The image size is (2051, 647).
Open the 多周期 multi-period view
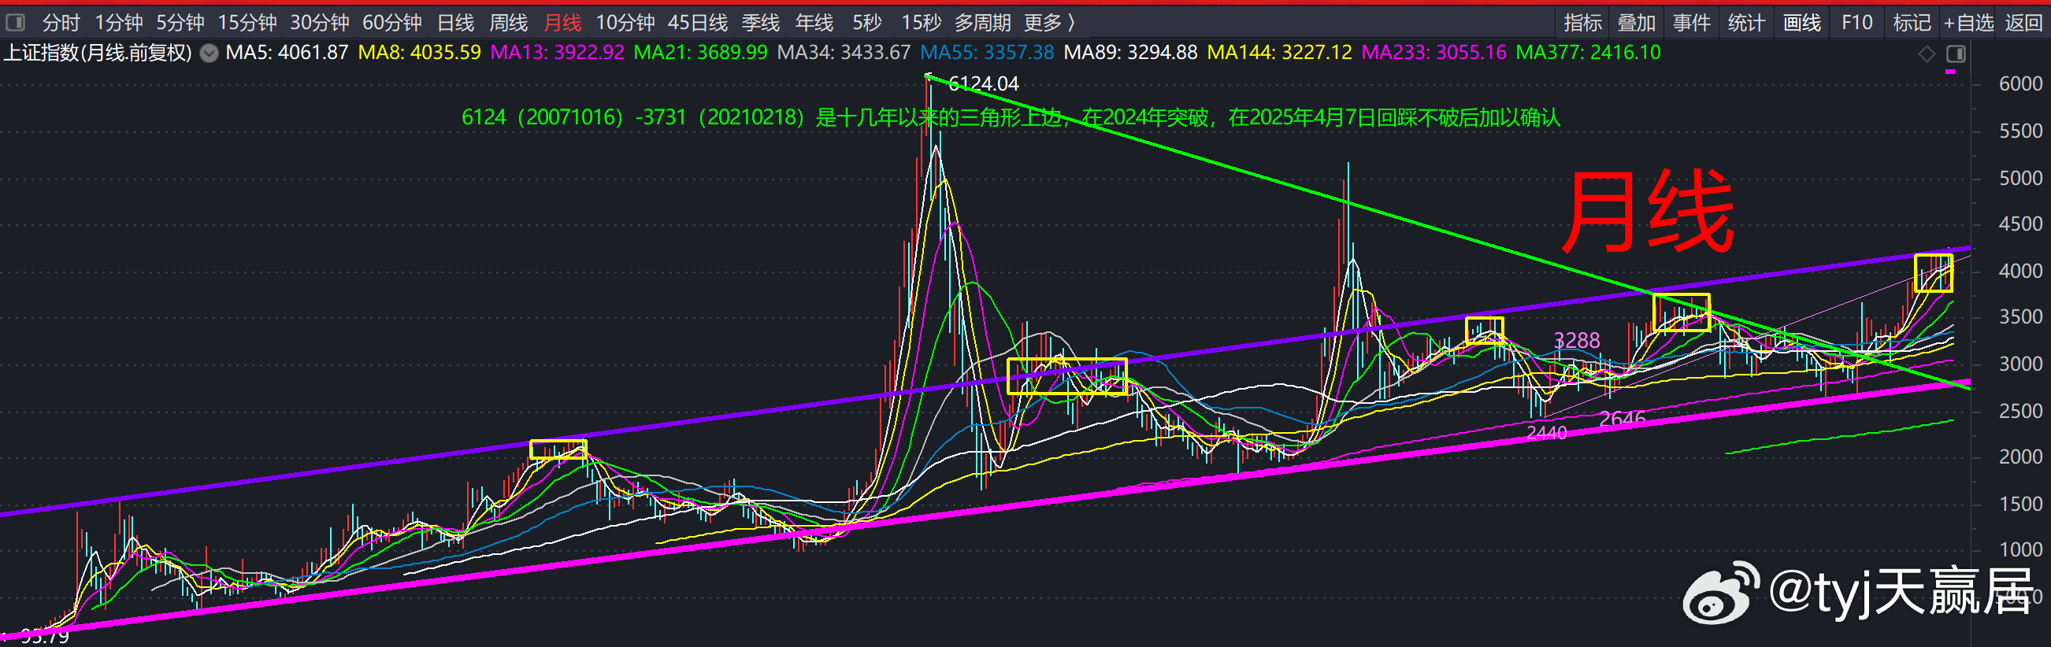[982, 22]
